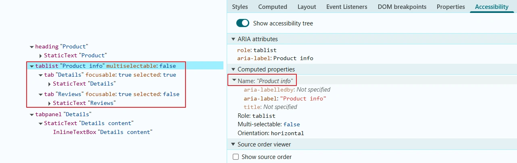Viewport: 517px width, 163px height.
Task: Collapse the Computed properties section
Action: [x=233, y=69]
